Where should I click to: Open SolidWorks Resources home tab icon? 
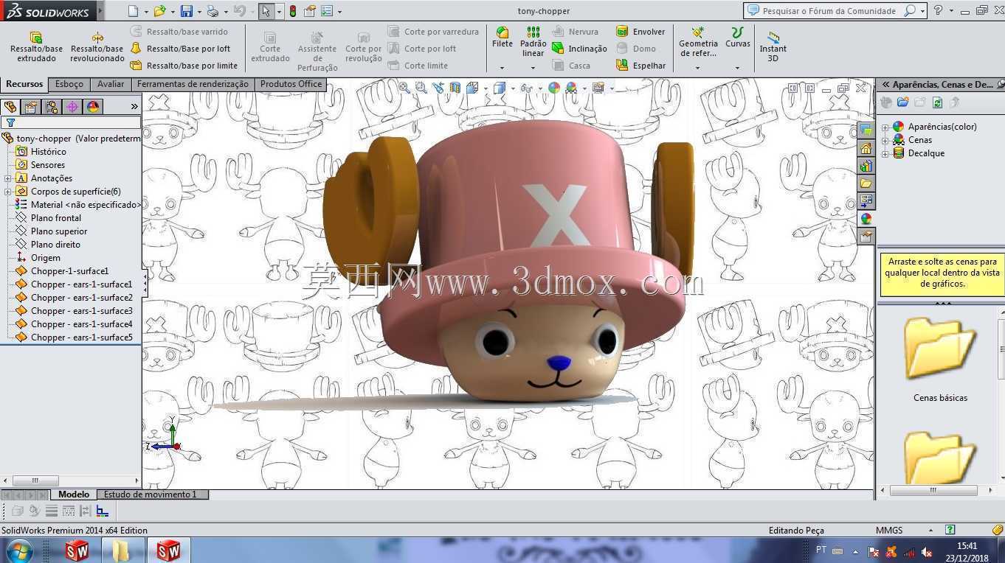coord(866,148)
